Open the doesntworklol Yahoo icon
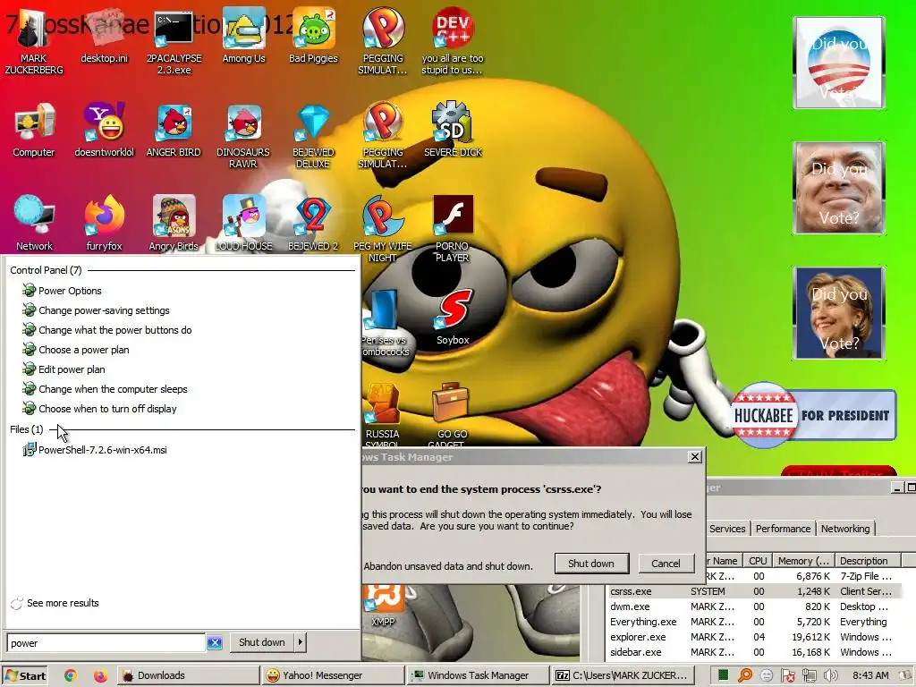 [104, 130]
